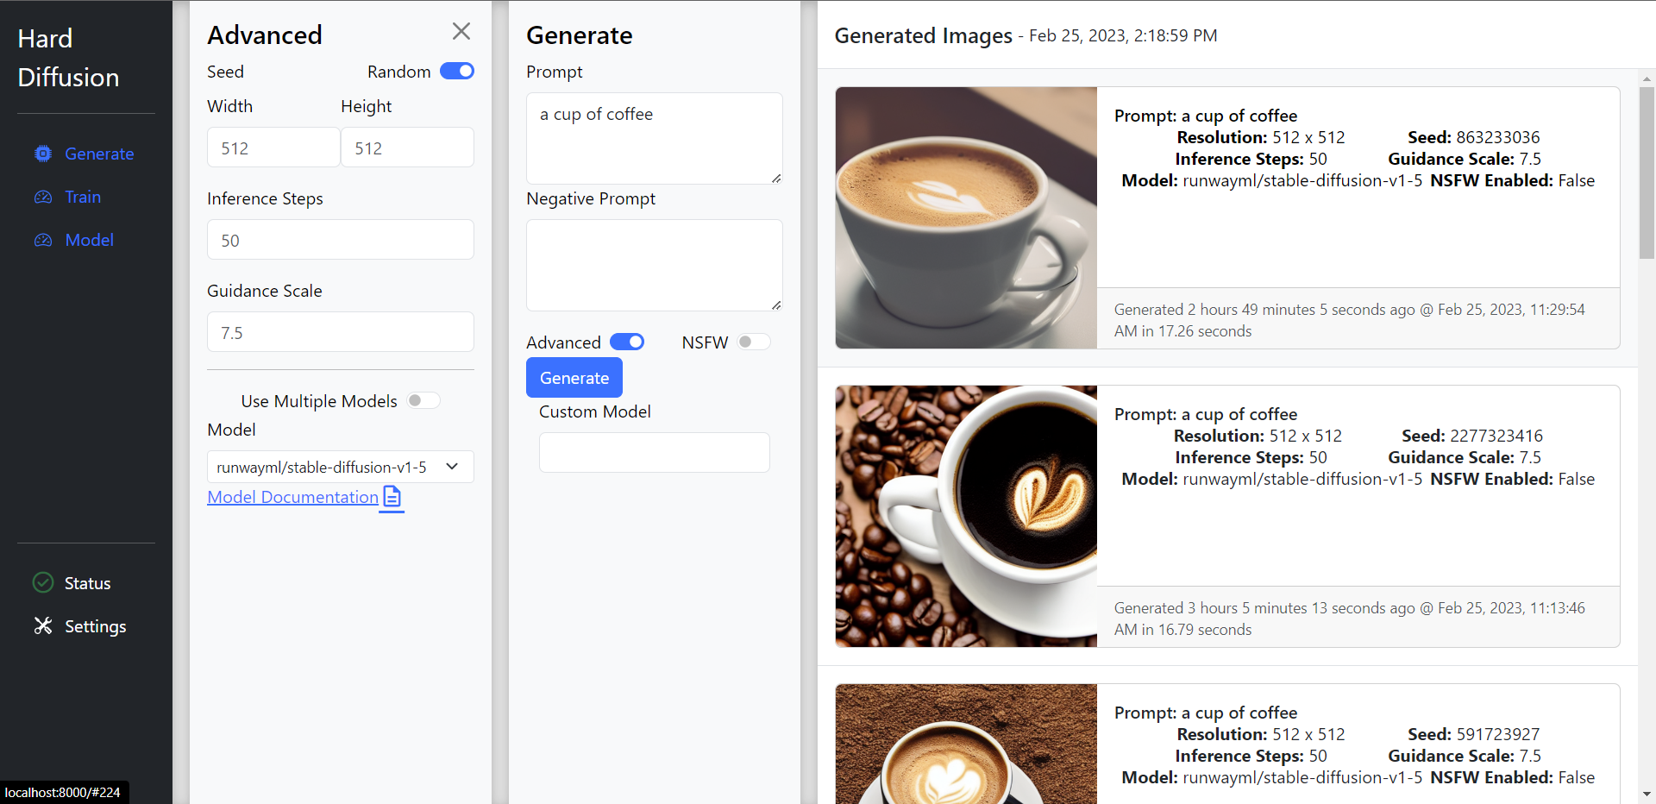Click the Settings tools icon
Screen dimensions: 1656x804
click(43, 625)
